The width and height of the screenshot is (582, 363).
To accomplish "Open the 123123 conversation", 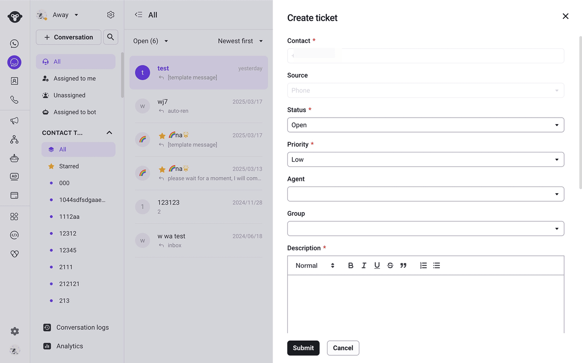I will pyautogui.click(x=199, y=207).
